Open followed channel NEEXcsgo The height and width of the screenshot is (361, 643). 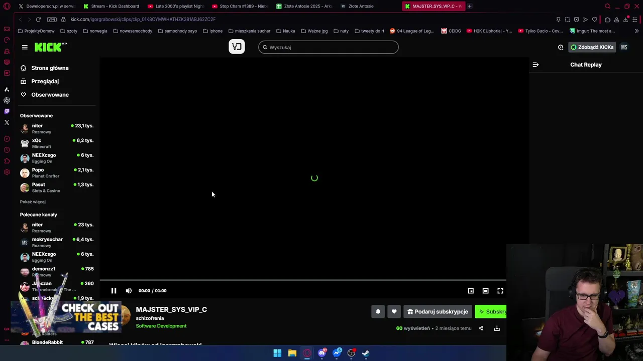(57, 158)
